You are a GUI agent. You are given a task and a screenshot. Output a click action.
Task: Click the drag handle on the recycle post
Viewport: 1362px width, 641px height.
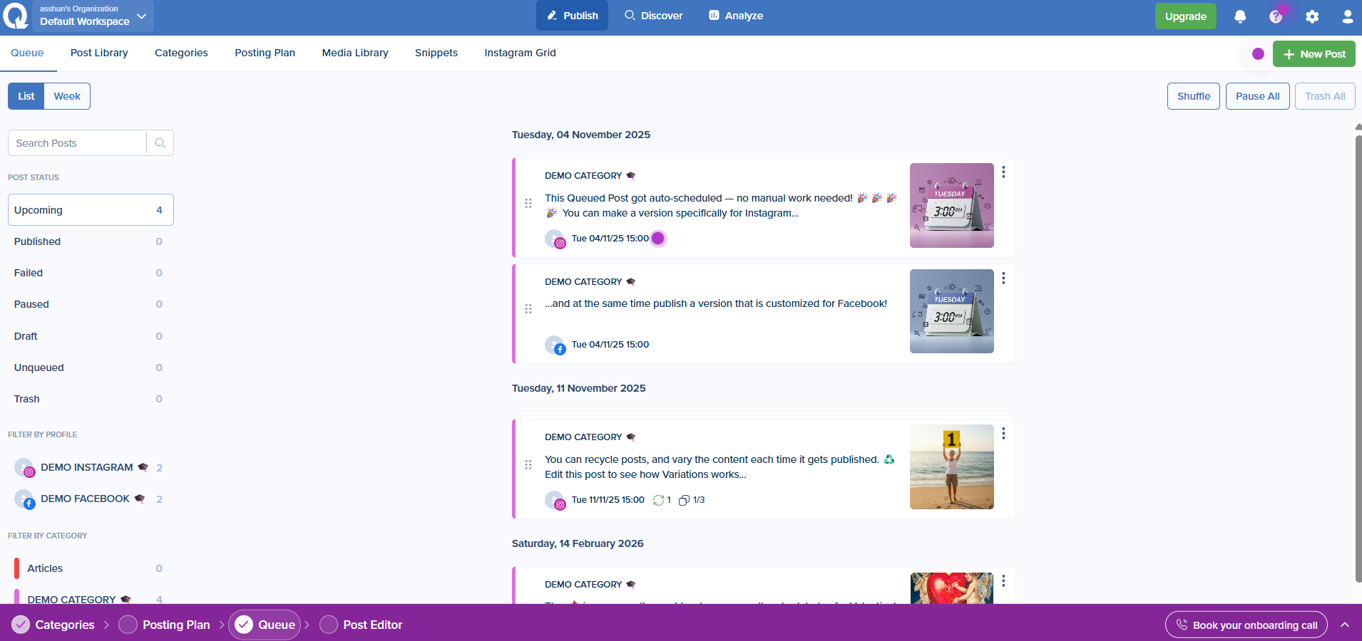coord(528,465)
